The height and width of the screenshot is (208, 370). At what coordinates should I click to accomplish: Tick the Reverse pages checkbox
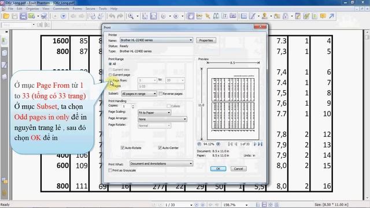161,94
